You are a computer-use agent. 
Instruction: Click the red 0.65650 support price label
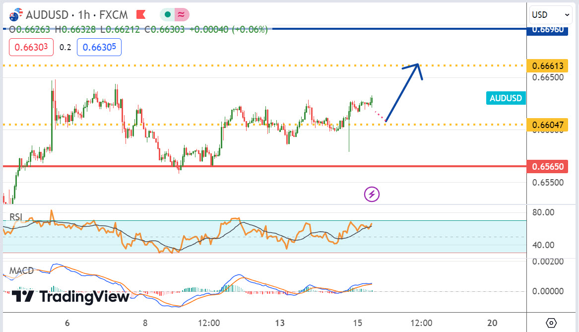[x=547, y=166]
